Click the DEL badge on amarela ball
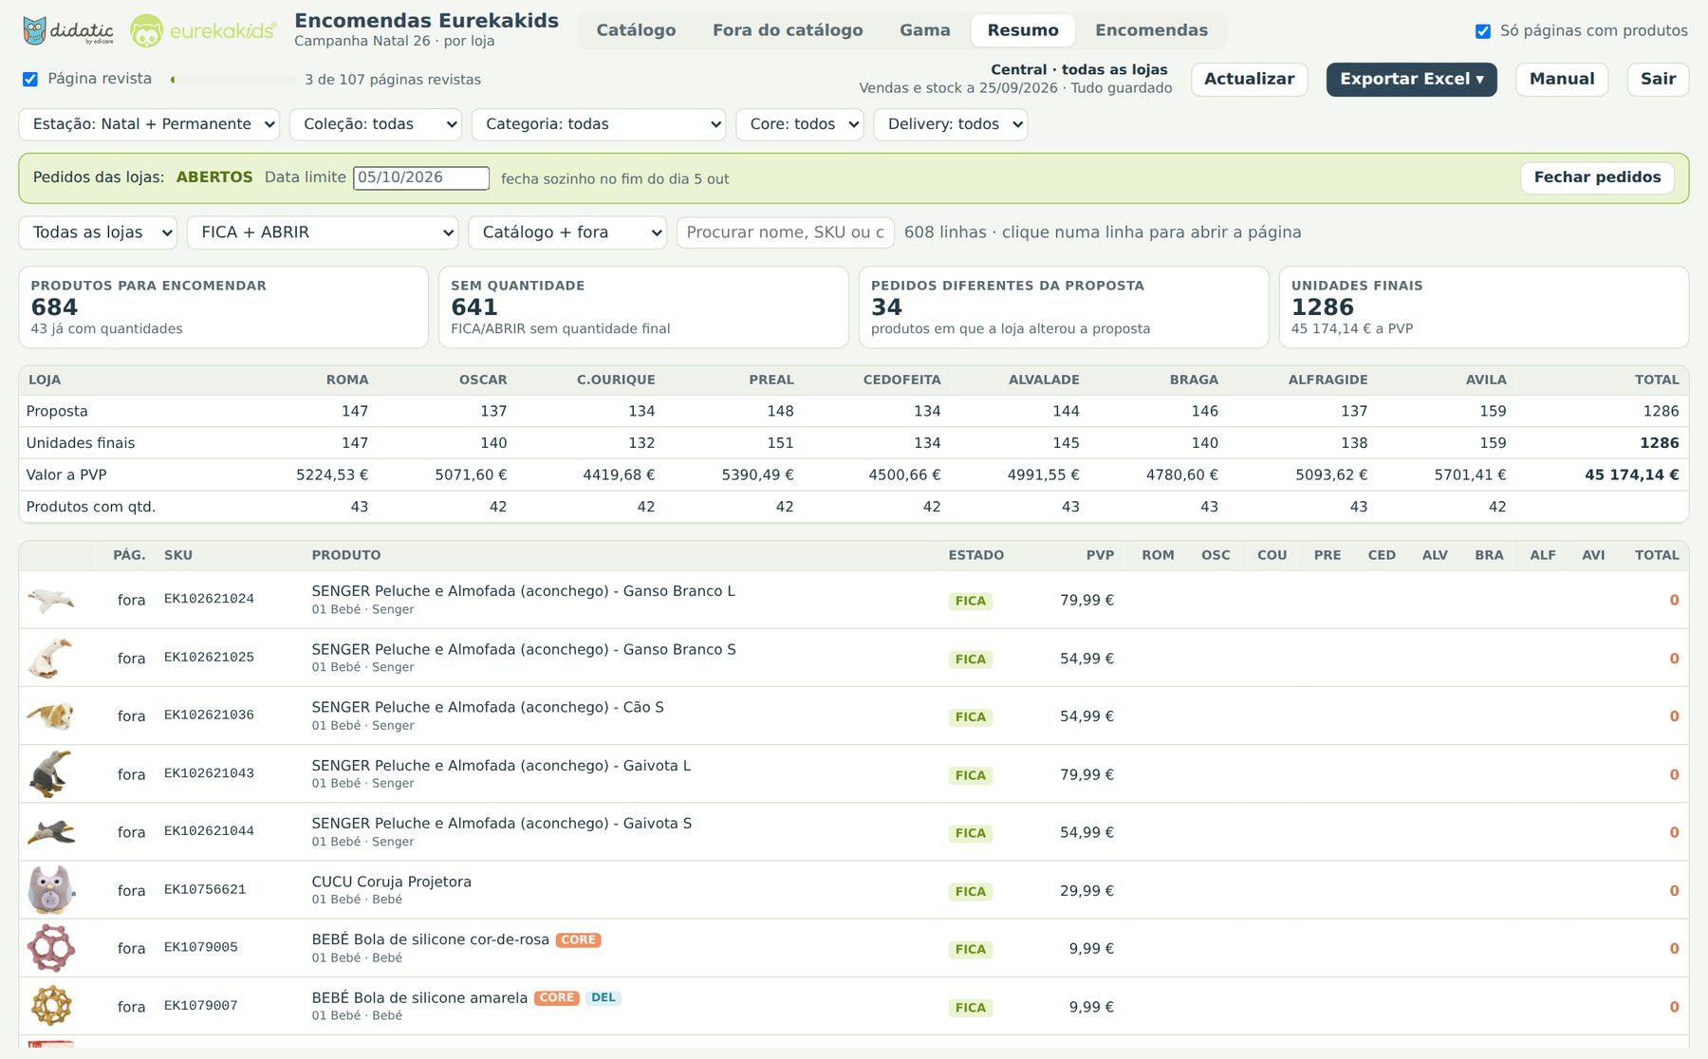Viewport: 1708px width, 1059px height. 603,997
